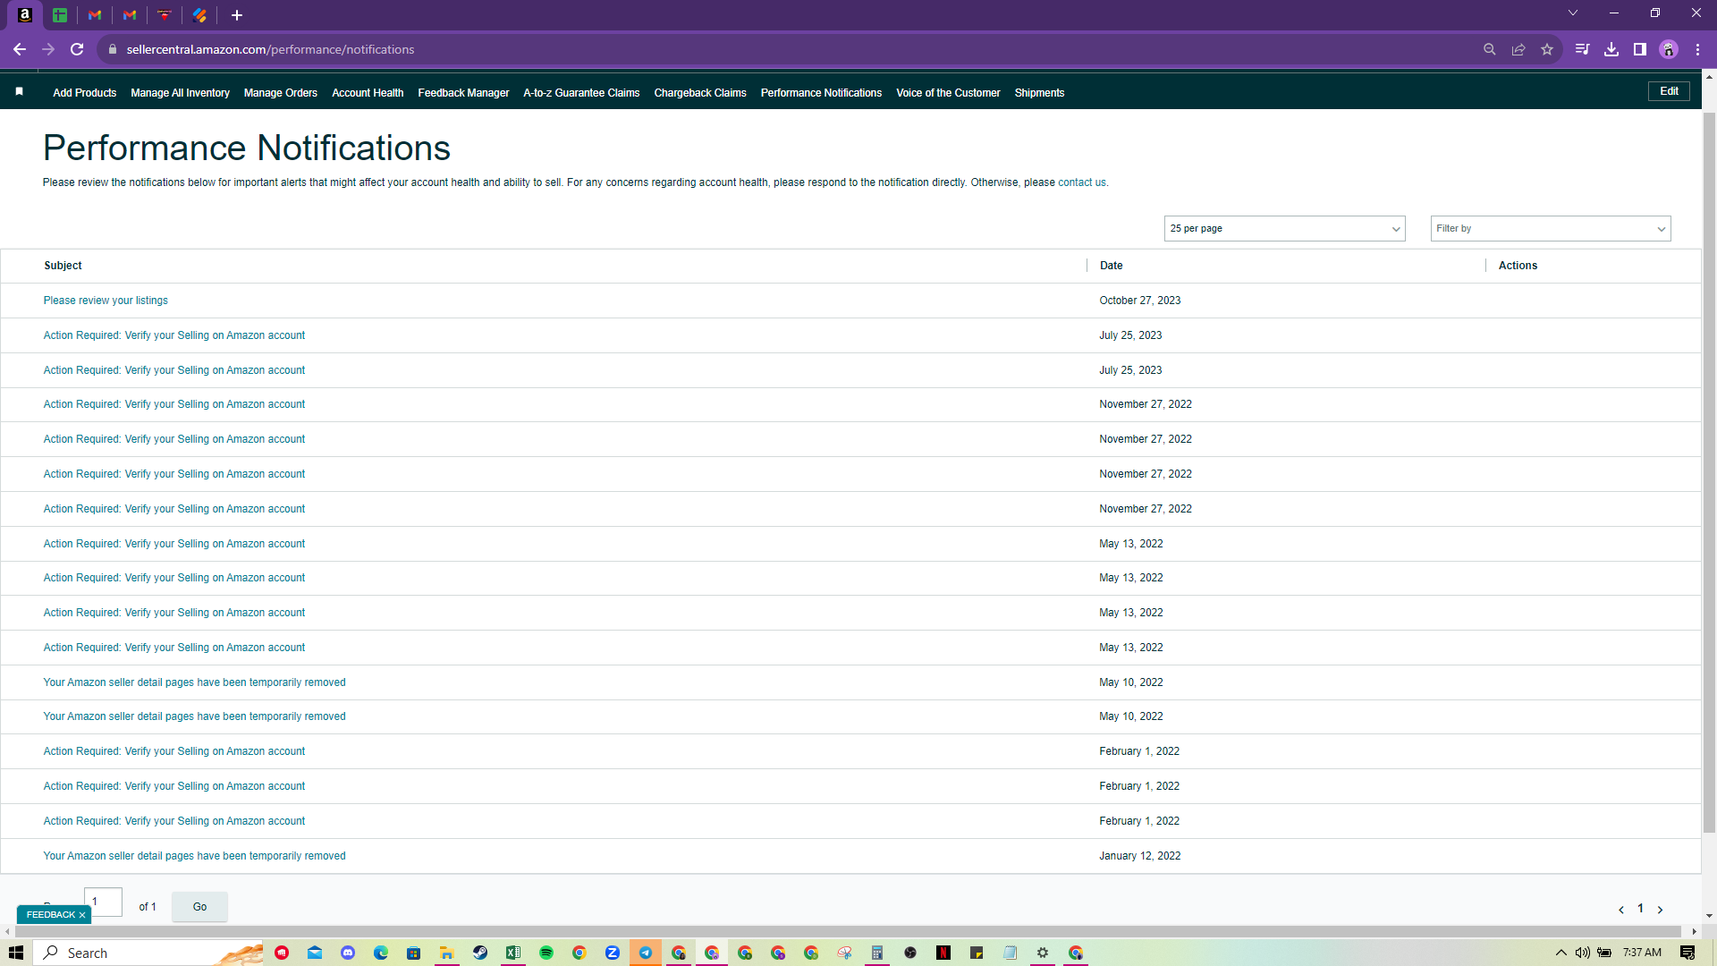
Task: Open Windows Settings gear in taskbar
Action: pyautogui.click(x=1043, y=953)
